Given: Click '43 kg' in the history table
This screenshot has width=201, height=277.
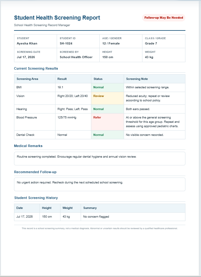Looking at the screenshot, I should click(66, 217).
